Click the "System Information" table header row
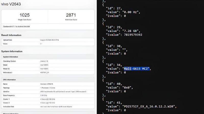 tap(48, 57)
